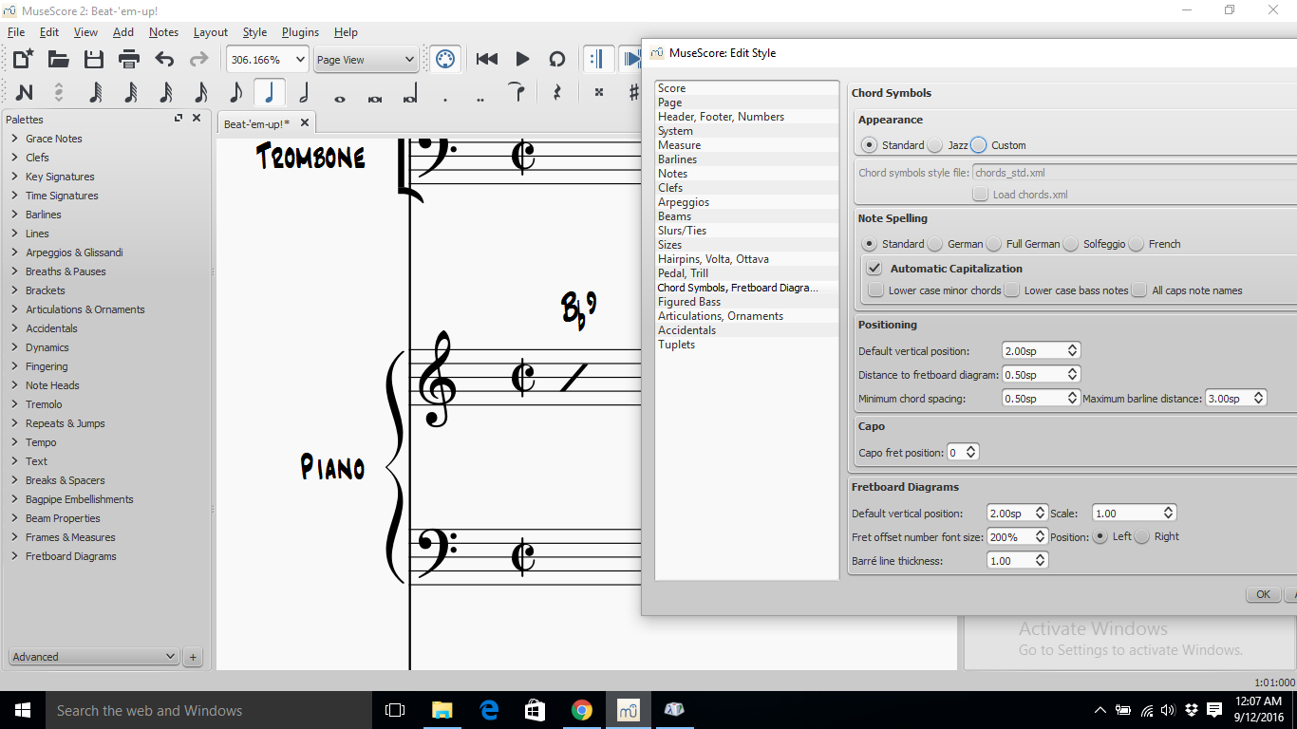Open the Advanced palette workspace dropdown
The image size is (1297, 729).
point(94,656)
